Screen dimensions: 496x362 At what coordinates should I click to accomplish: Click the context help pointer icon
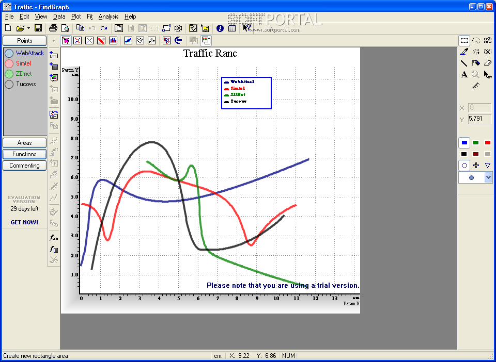[247, 28]
